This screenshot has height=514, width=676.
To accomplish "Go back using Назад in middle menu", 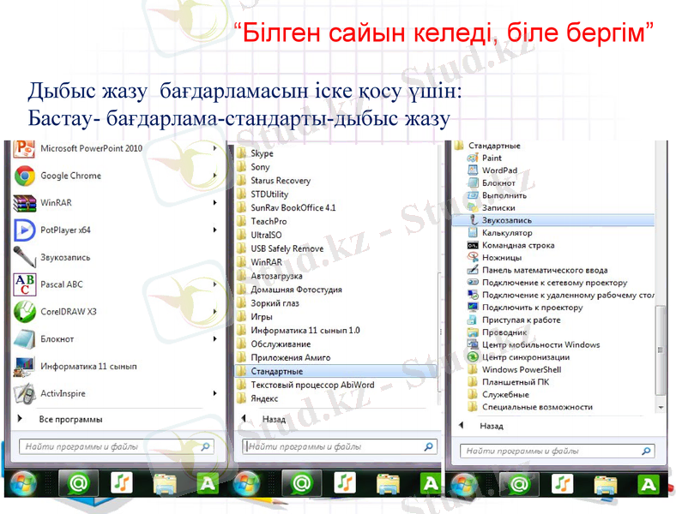I will (264, 419).
